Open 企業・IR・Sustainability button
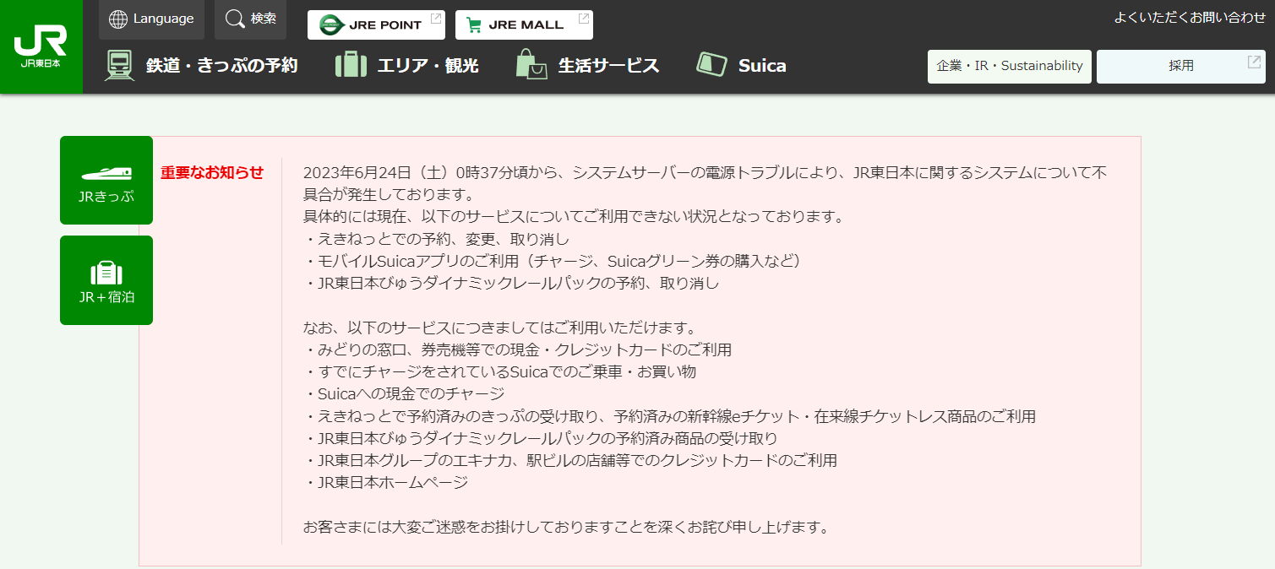 (x=1010, y=66)
